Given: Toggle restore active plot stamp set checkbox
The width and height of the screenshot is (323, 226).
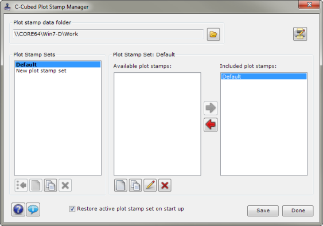Looking at the screenshot, I should click(x=72, y=209).
